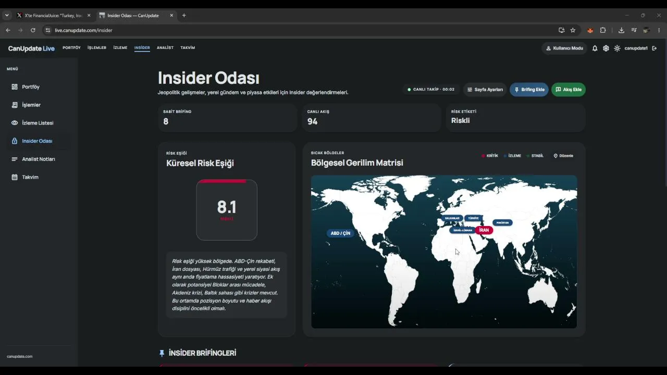The height and width of the screenshot is (375, 667).
Task: Click the SABİT BRİFİNG 8 stat card
Action: tap(227, 118)
